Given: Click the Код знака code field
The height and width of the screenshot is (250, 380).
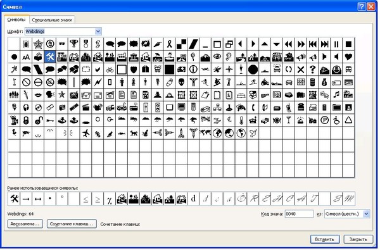Looking at the screenshot, I should tap(299, 214).
